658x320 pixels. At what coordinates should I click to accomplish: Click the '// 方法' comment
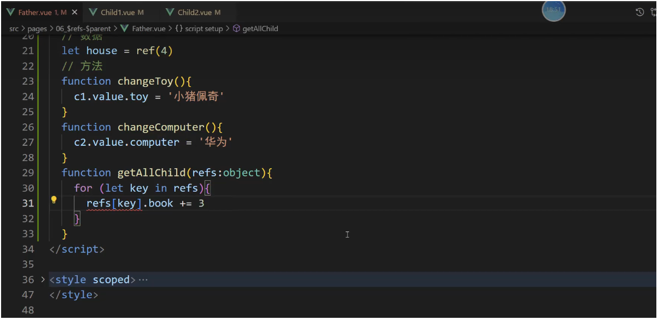82,66
